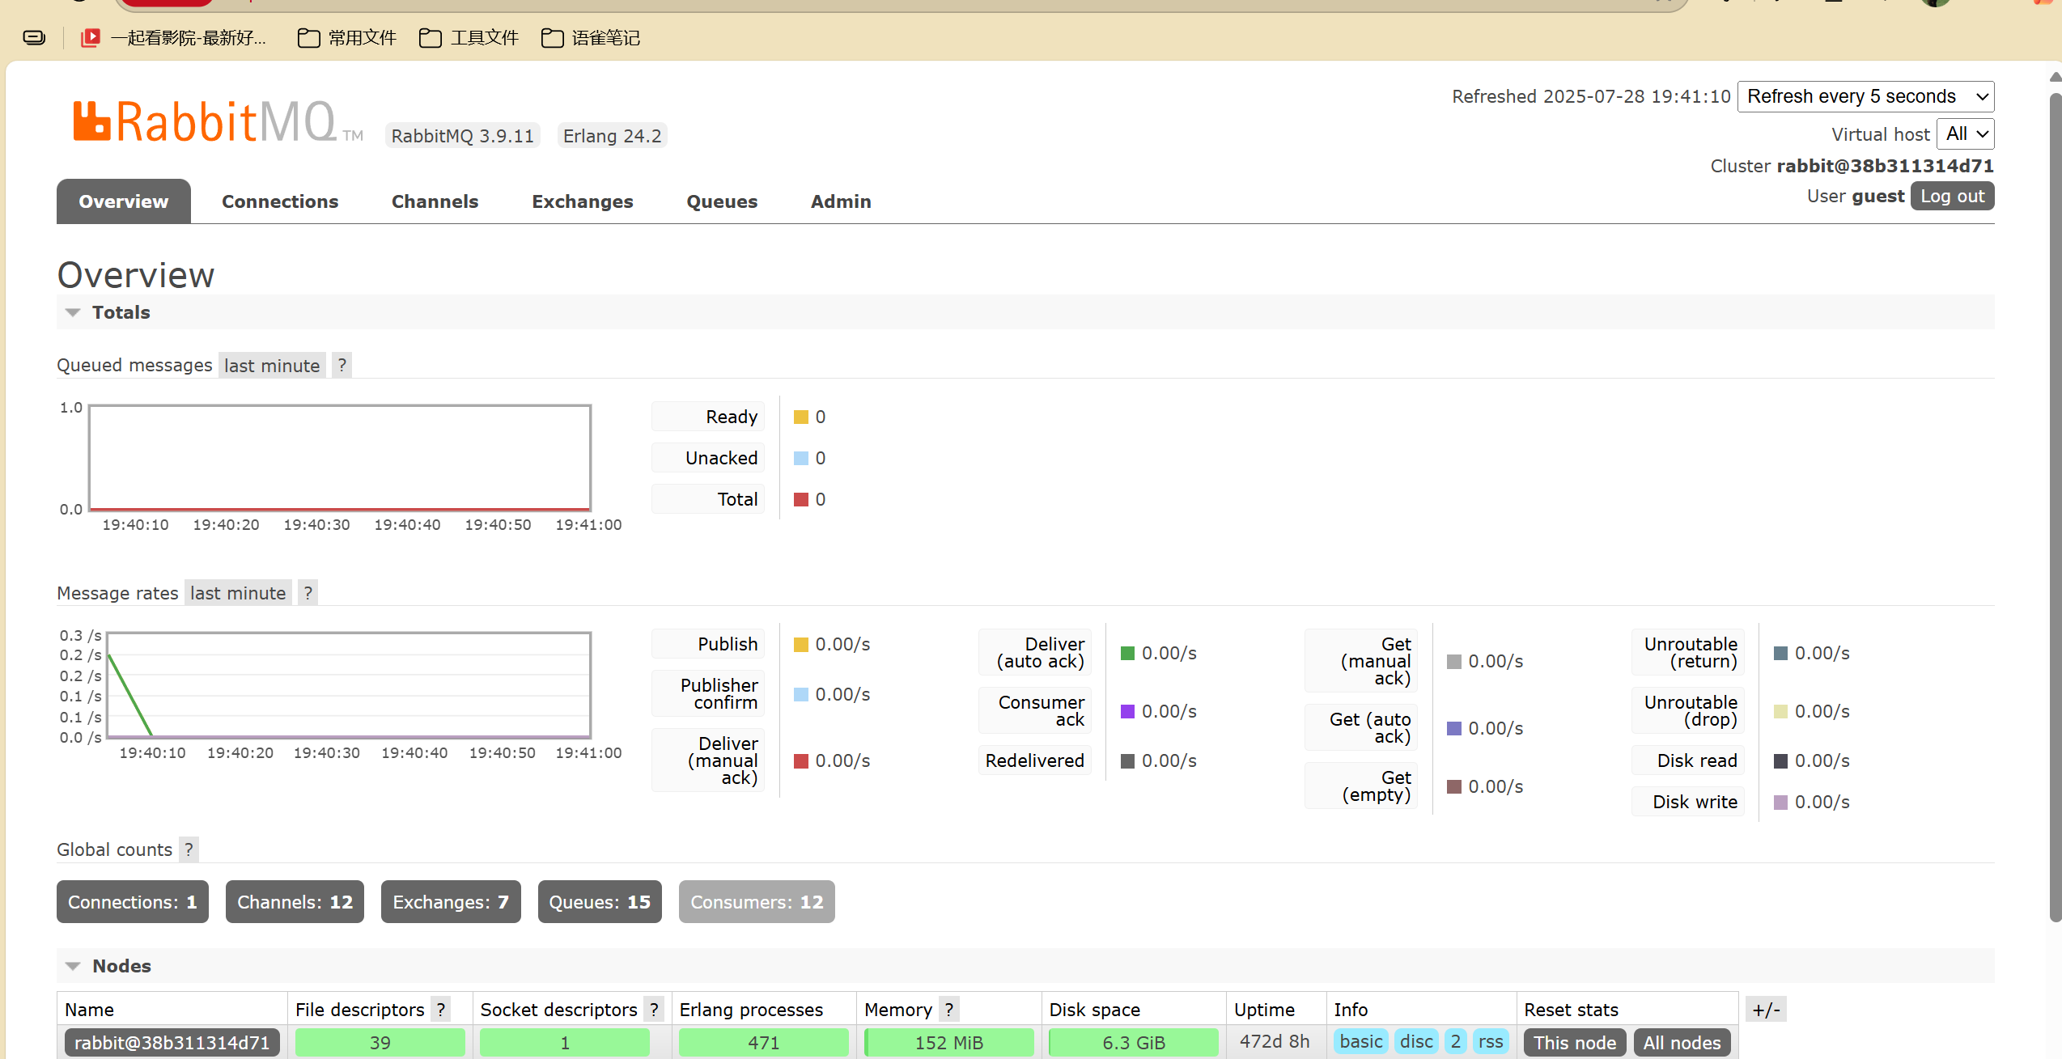Open the 常用文件 bookmark folder
The width and height of the screenshot is (2062, 1059).
(x=346, y=37)
